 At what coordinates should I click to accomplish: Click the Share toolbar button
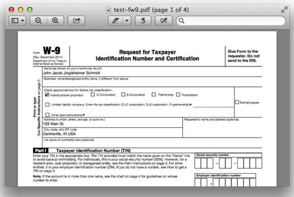pos(77,20)
